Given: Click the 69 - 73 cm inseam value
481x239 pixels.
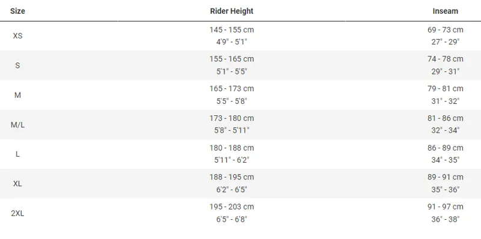Looking at the screenshot, I should [445, 29].
